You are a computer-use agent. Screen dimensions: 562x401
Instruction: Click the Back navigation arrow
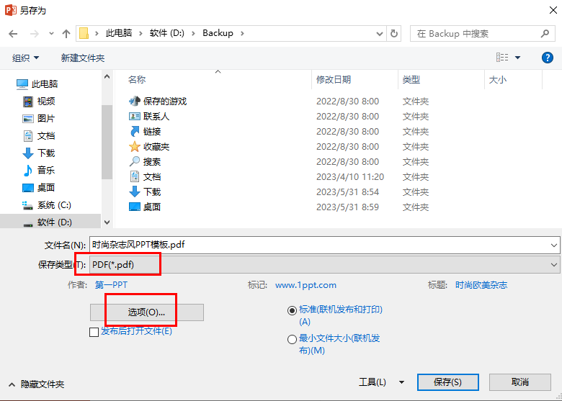pyautogui.click(x=13, y=34)
